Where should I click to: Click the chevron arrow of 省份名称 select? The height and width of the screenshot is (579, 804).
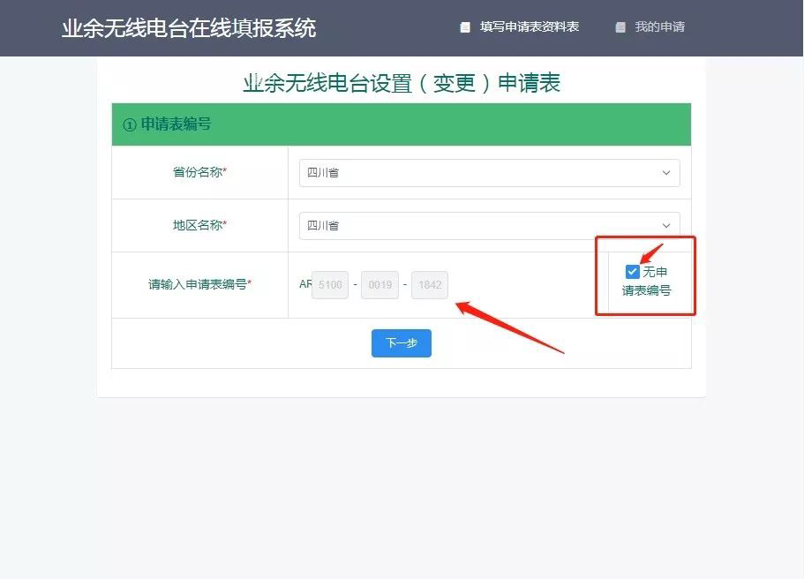pos(666,173)
